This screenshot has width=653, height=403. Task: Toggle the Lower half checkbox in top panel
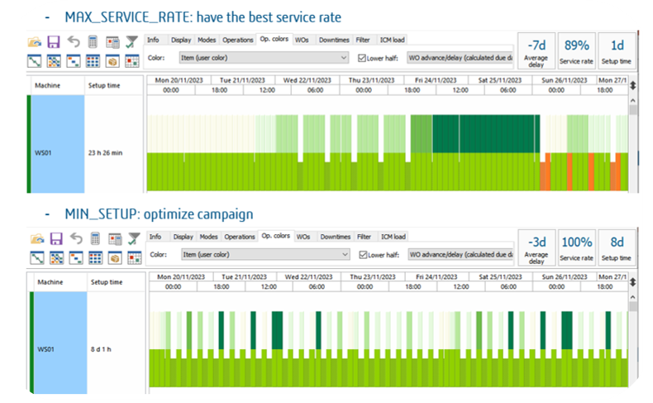[x=362, y=59]
